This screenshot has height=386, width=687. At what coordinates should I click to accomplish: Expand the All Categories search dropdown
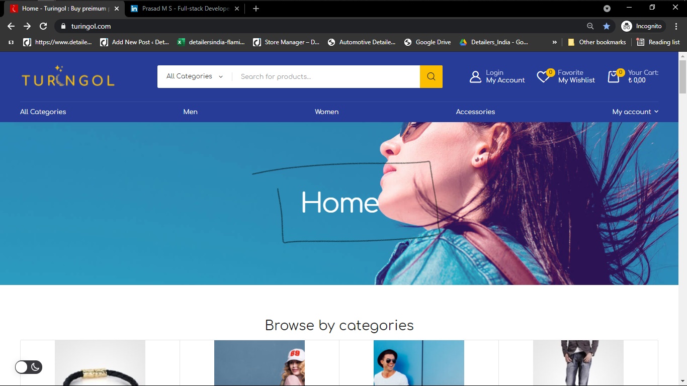195,76
